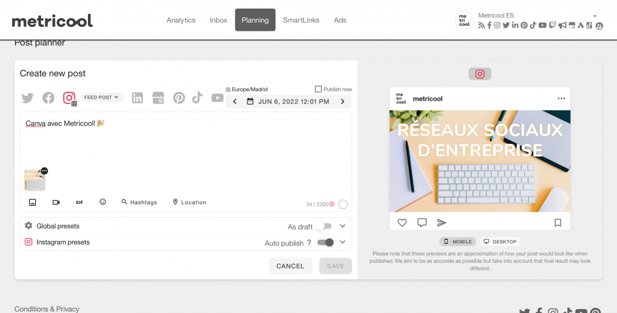
Task: Select the Pinterest network icon
Action: [x=179, y=98]
